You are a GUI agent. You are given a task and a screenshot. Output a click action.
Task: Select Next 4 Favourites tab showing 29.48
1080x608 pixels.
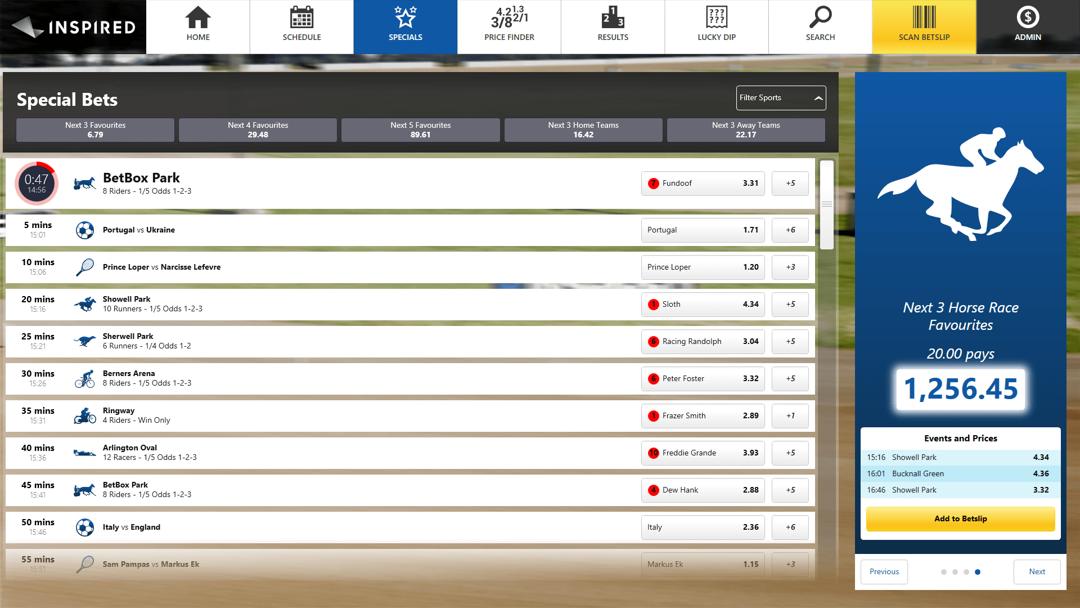pyautogui.click(x=258, y=129)
